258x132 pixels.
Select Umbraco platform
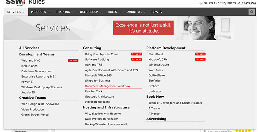(154, 91)
